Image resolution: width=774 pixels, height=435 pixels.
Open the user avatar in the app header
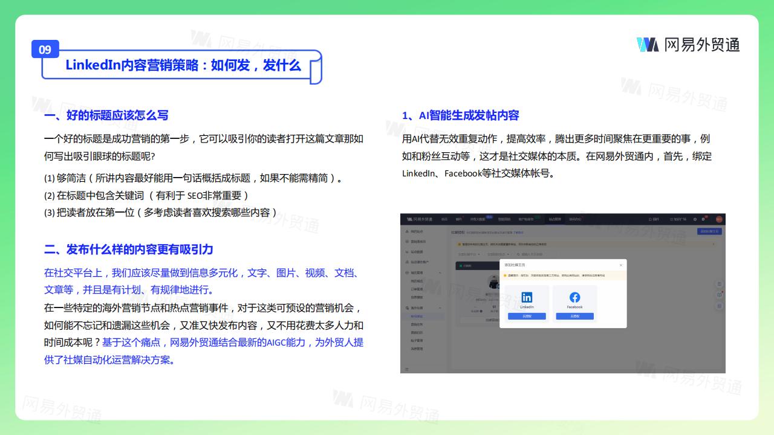click(x=719, y=219)
